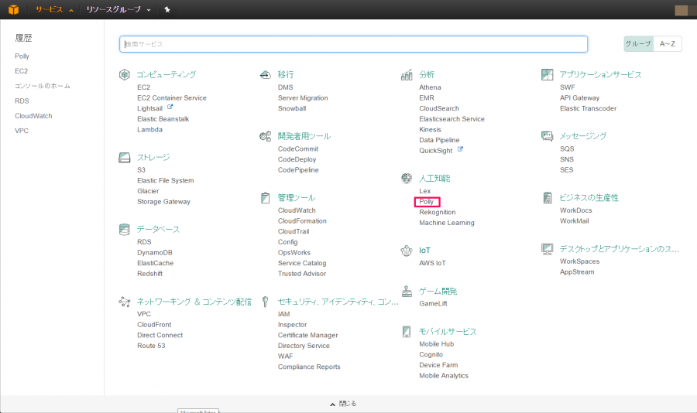The height and width of the screenshot is (413, 697).
Task: Click the pin star icon in top bar
Action: (x=167, y=9)
